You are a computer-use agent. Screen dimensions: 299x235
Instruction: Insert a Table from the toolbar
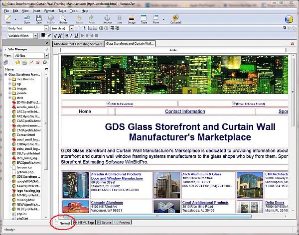coord(144,19)
